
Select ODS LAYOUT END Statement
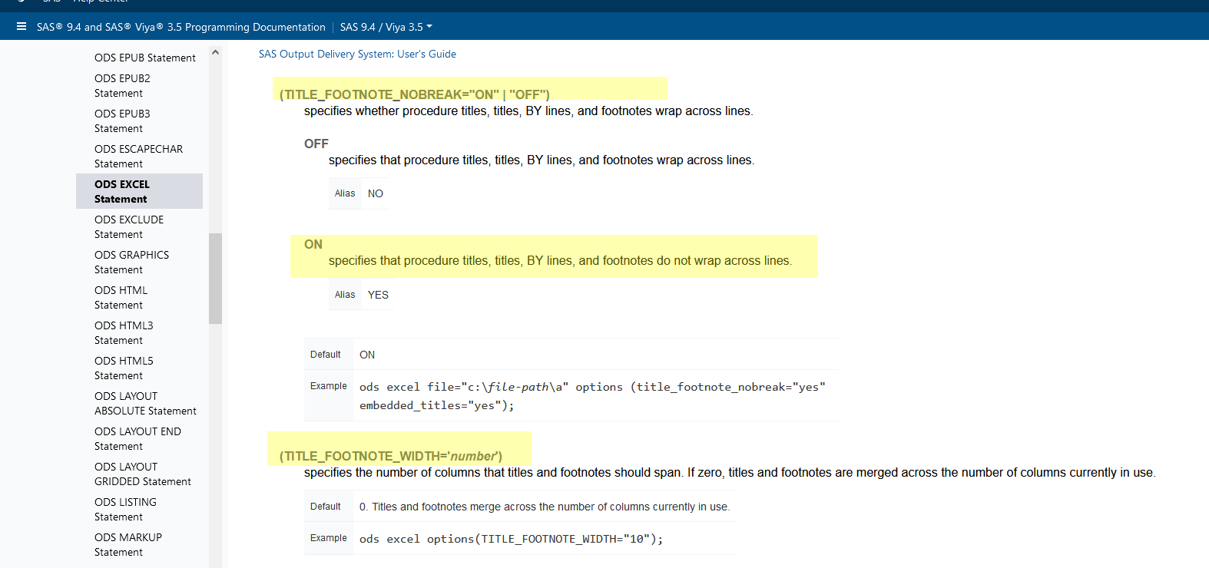(137, 438)
